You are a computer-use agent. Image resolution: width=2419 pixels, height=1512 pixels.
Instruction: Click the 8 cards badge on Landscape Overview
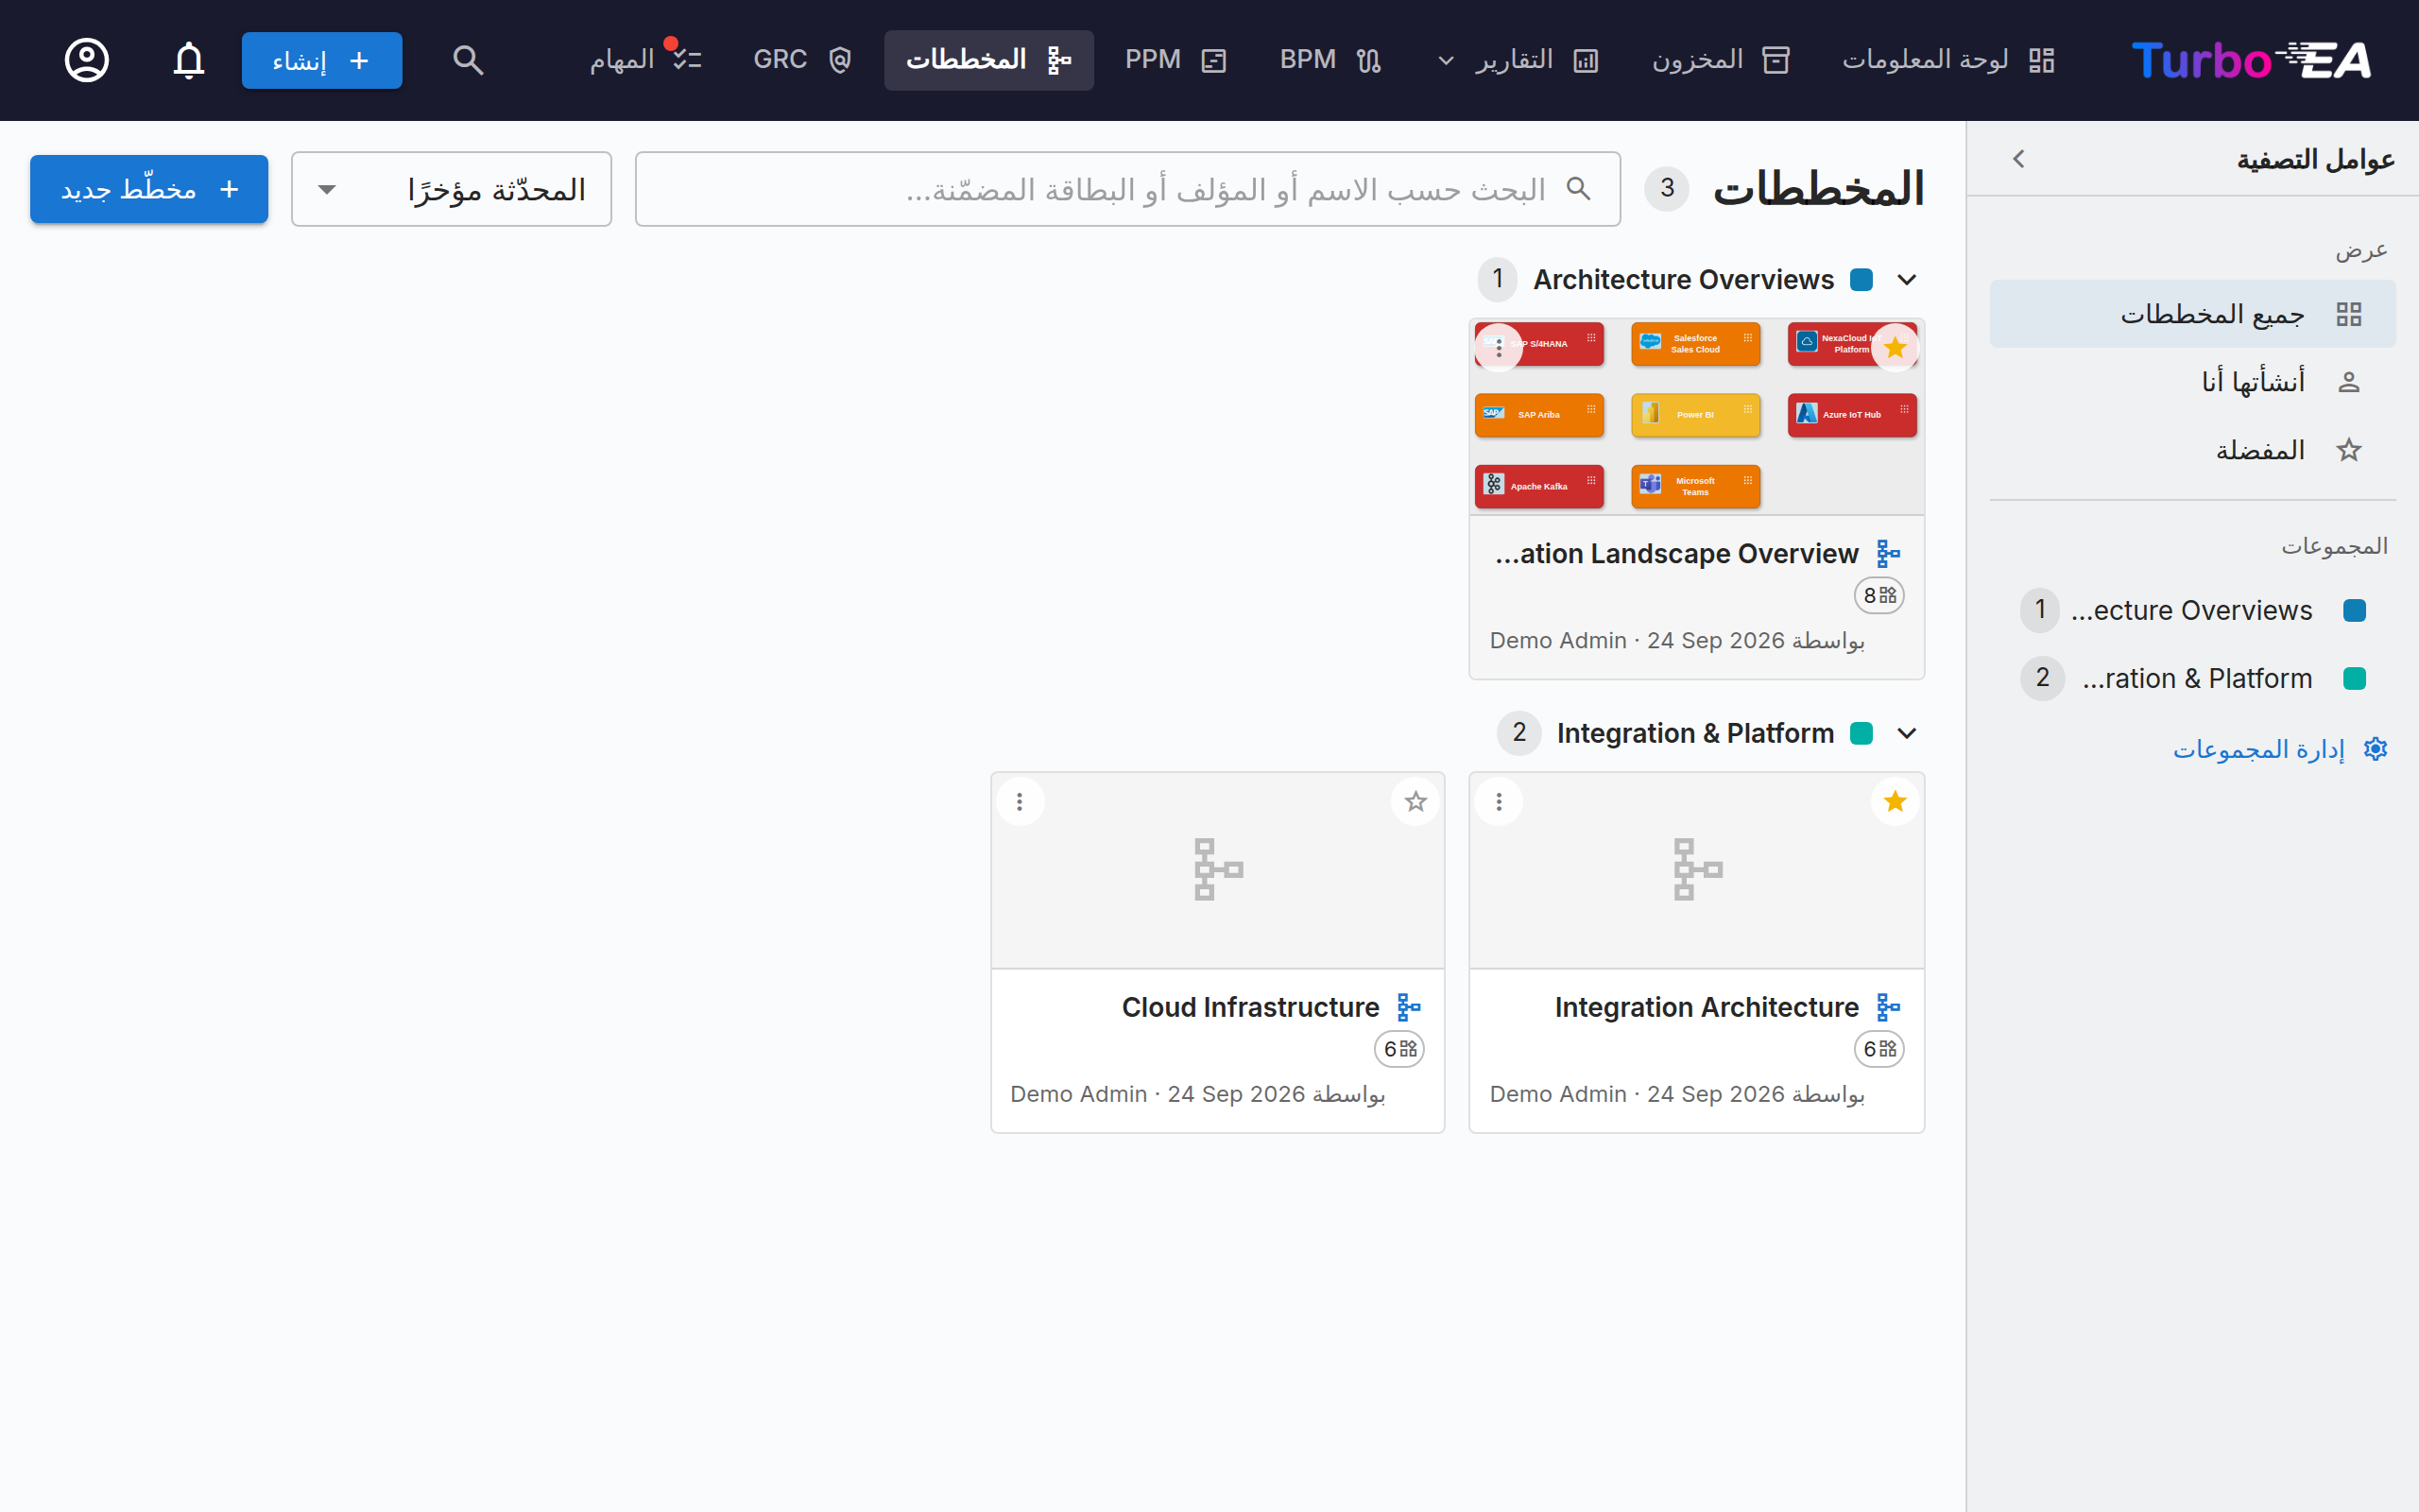[x=1879, y=595]
